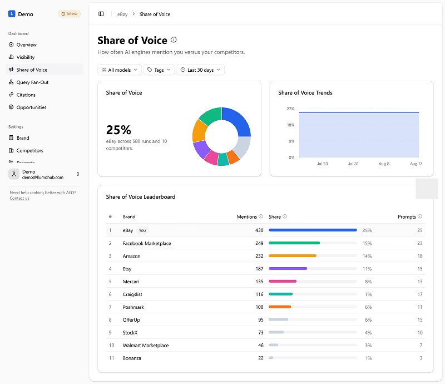Click the Query Fan-Out icon in sidebar
Image resolution: width=445 pixels, height=384 pixels.
click(11, 82)
